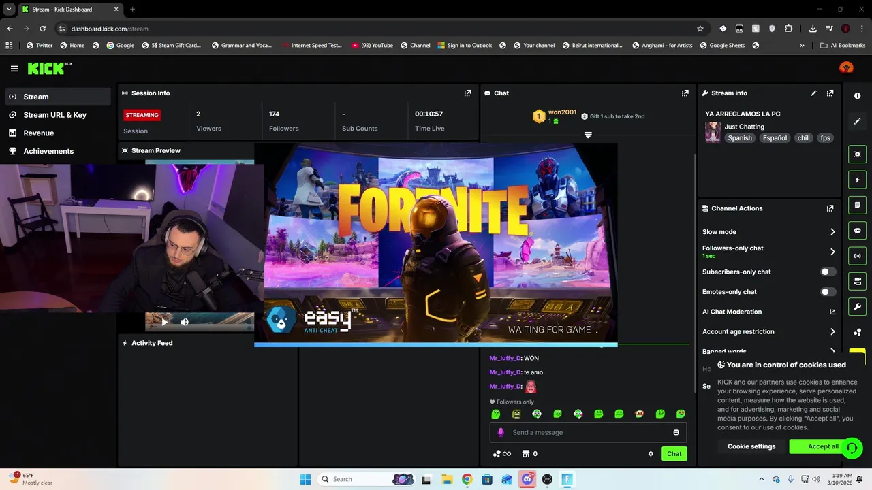
Task: Click the first green emote in chat row
Action: [496, 414]
